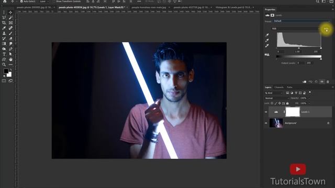Viewport: 335px width, 188px height.
Task: Select the Lasso tool
Action: pyautogui.click(x=4, y=17)
